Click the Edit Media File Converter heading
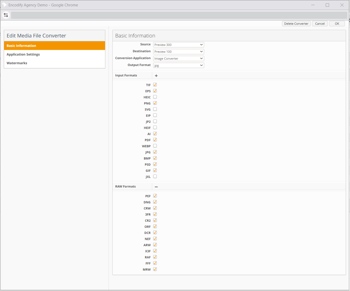This screenshot has height=291, width=350. pyautogui.click(x=36, y=36)
